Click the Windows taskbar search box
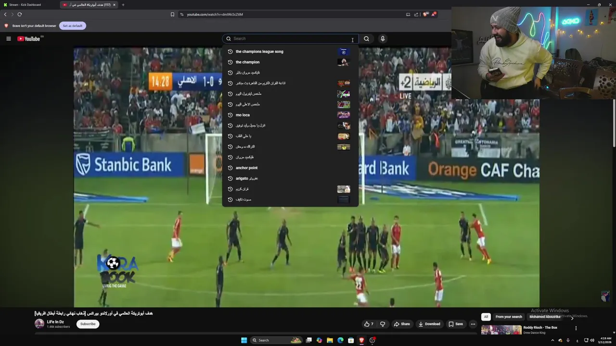Viewport: 616px width, 346px height. pos(277,340)
